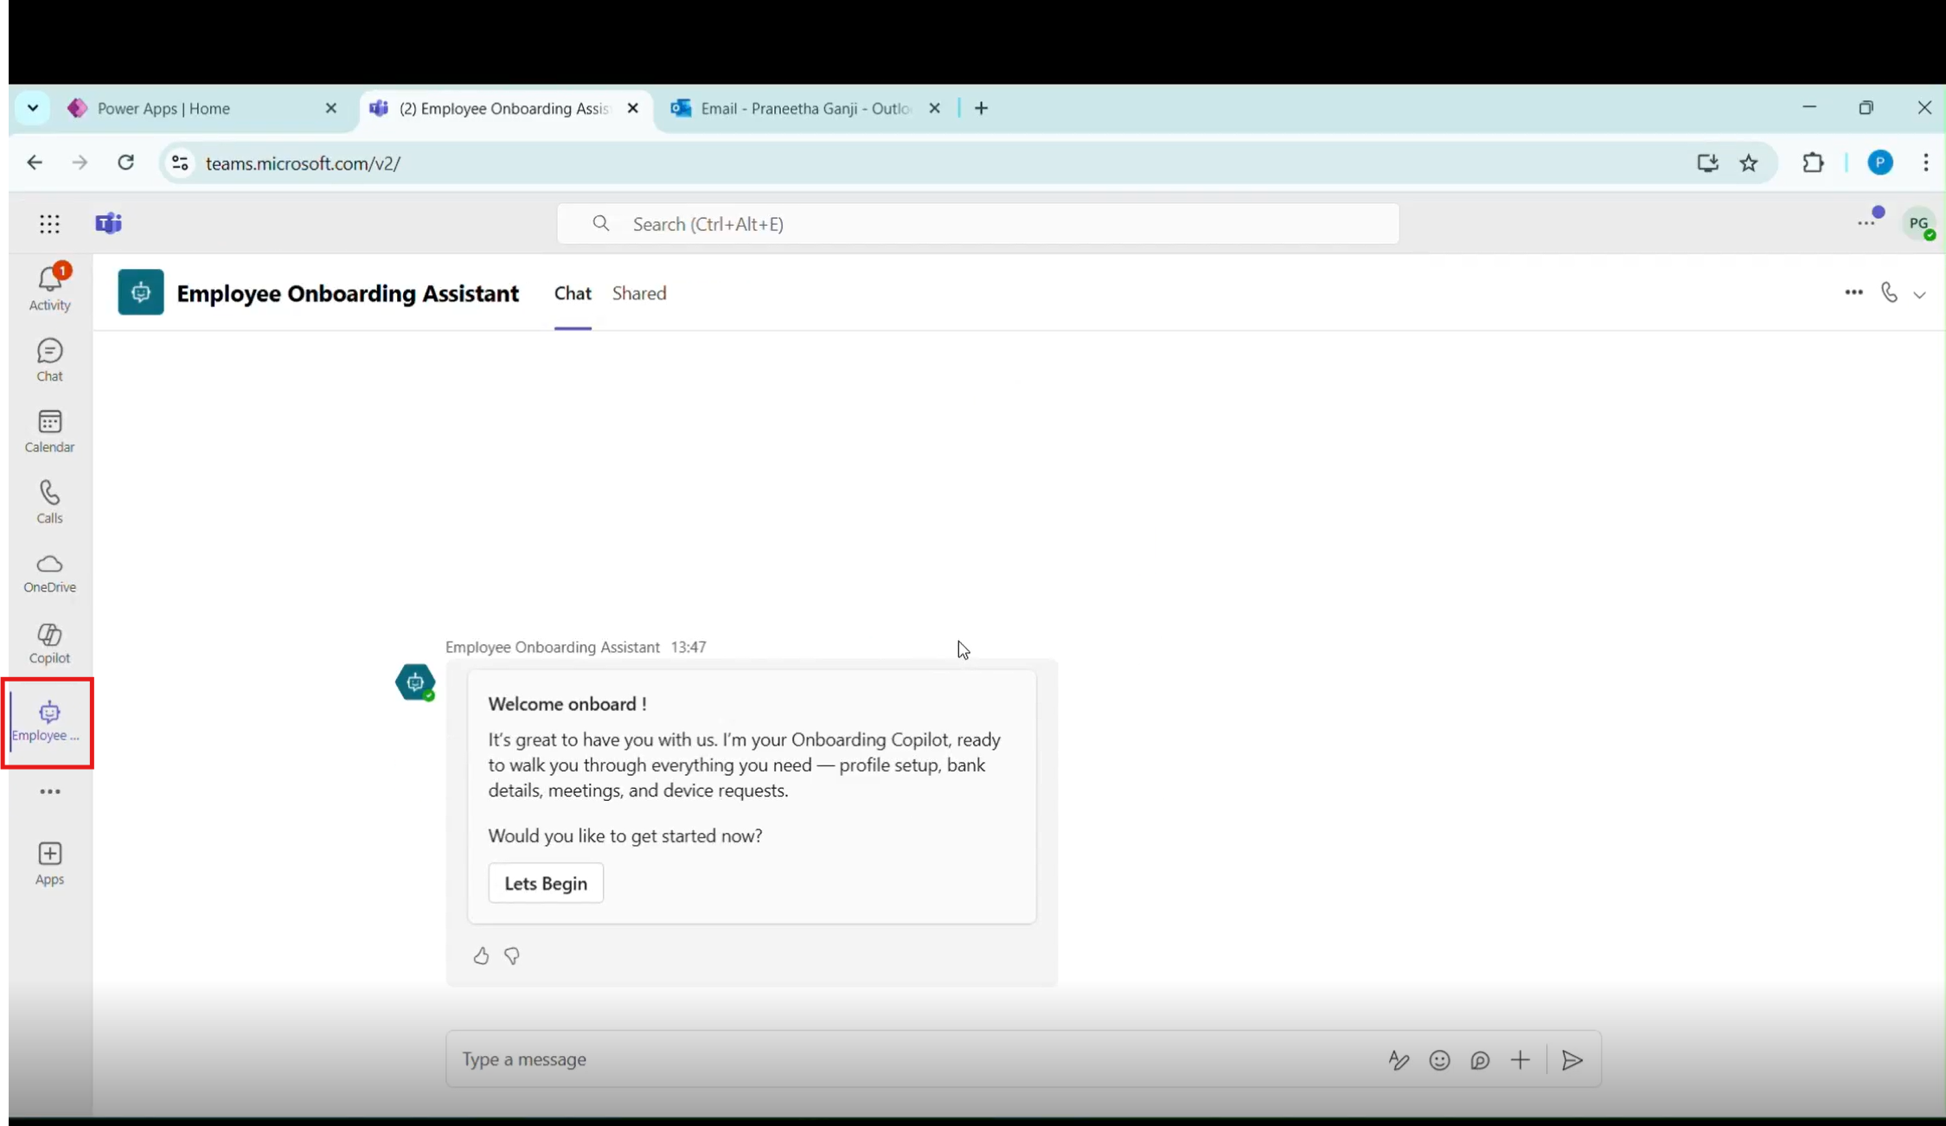Open the tab search dropdown arrow
This screenshot has height=1126, width=1946.
(33, 108)
